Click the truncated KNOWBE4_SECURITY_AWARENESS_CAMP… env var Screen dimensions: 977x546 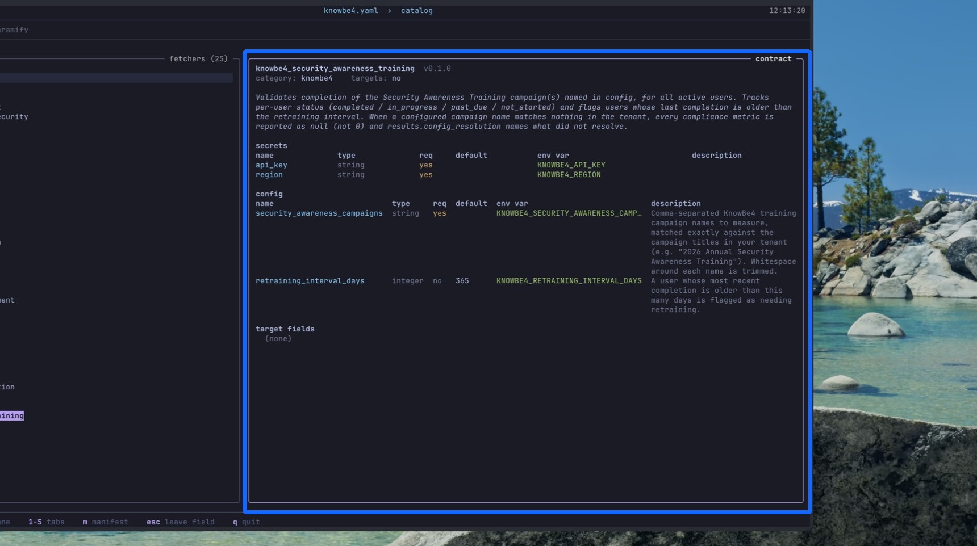pyautogui.click(x=569, y=213)
